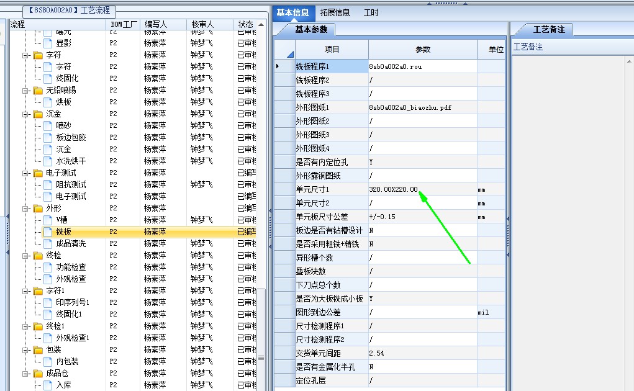Click the 沉金 folder icon
Image resolution: width=634 pixels, height=391 pixels.
click(x=38, y=114)
